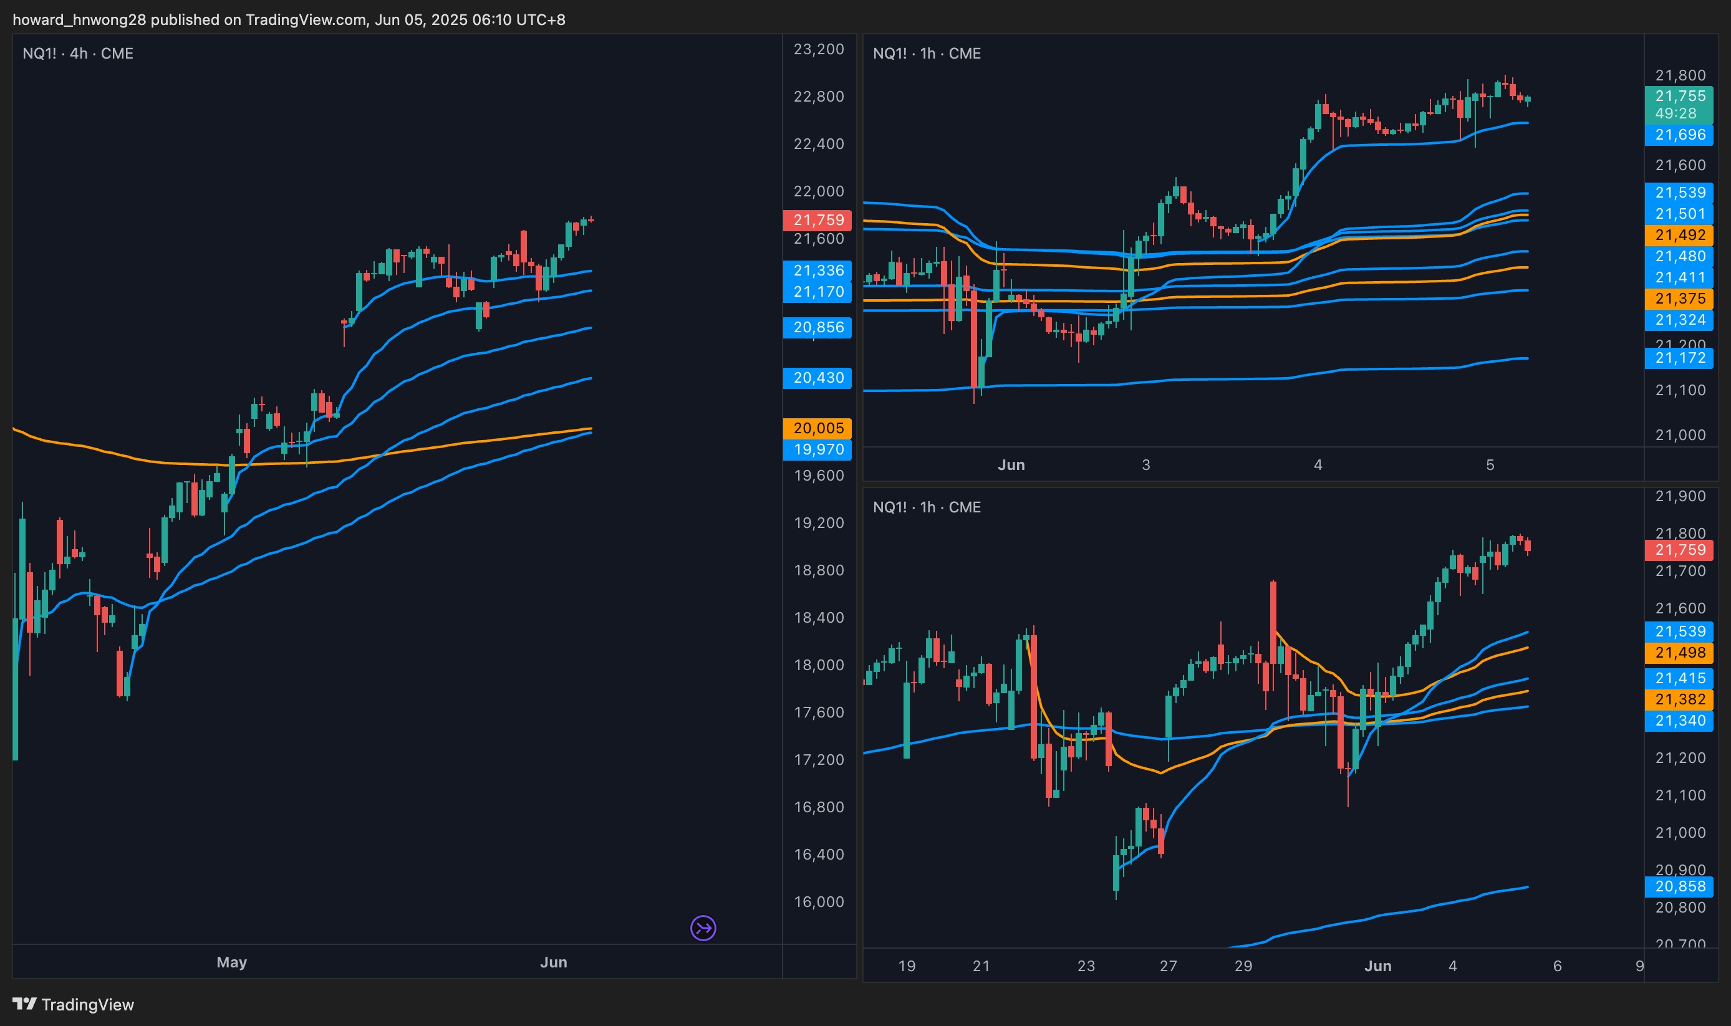Click the blue 21,172 price label
Screen dimensions: 1731x1026
coord(1679,358)
